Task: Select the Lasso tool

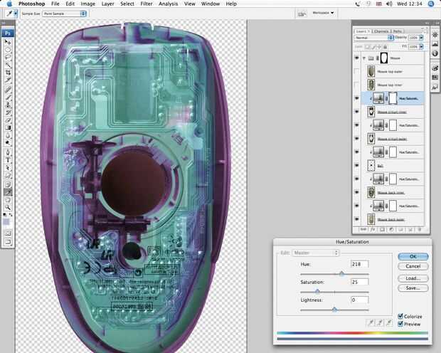Action: pos(8,58)
